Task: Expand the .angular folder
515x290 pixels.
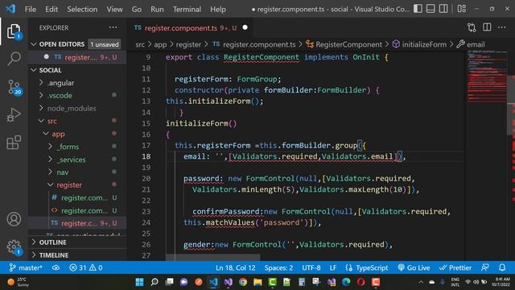Action: tap(77, 83)
